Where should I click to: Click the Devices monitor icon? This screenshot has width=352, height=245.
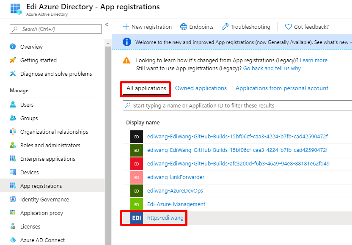click(13, 172)
